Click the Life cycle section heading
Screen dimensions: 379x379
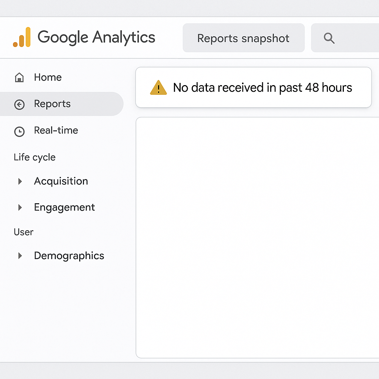coord(34,157)
